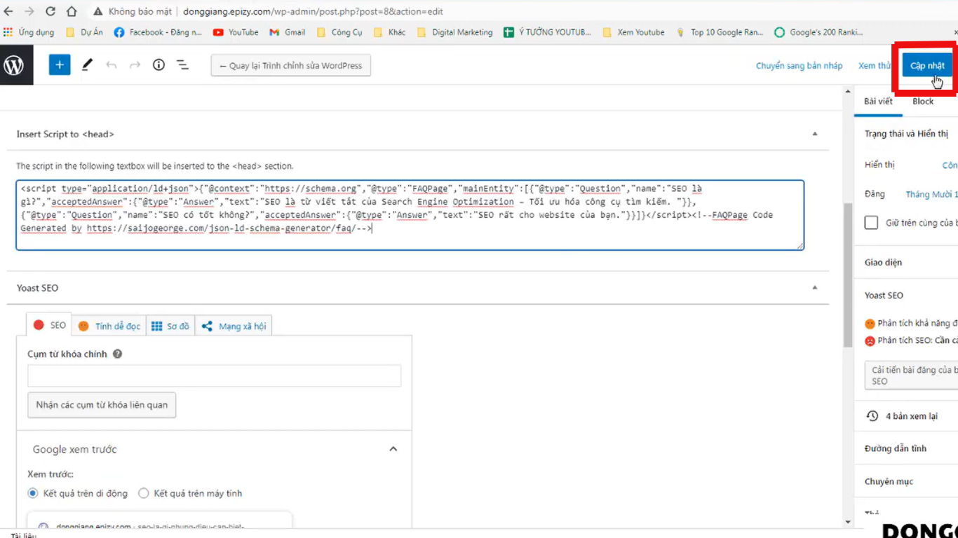Click help icon beside Cụm từ khóa chính
The width and height of the screenshot is (958, 538).
(x=117, y=354)
